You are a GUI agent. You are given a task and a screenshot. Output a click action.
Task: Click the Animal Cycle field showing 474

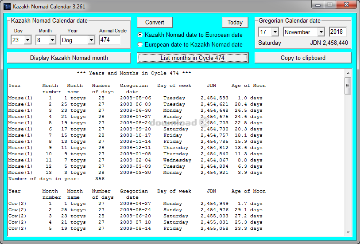(110, 40)
